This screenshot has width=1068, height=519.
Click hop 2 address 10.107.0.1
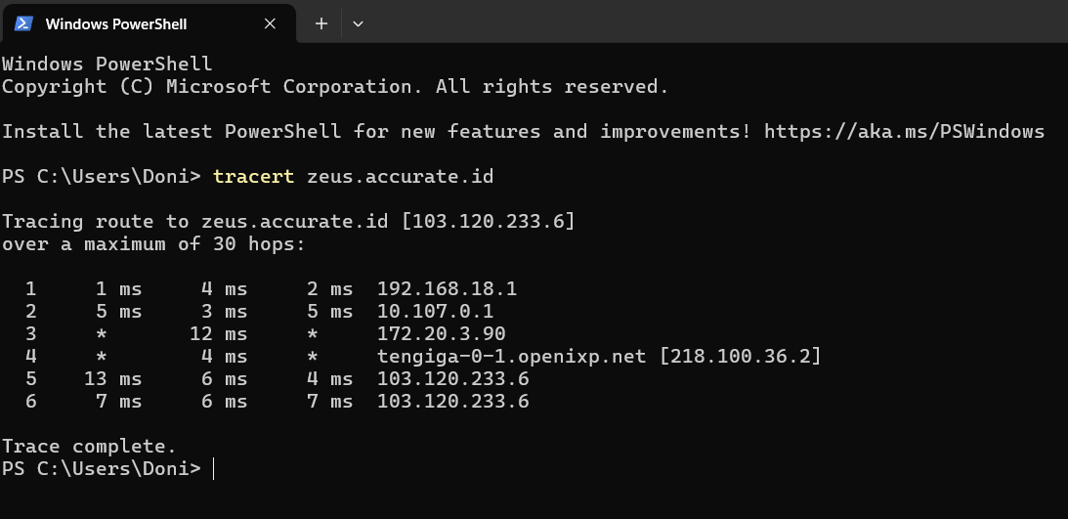435,312
